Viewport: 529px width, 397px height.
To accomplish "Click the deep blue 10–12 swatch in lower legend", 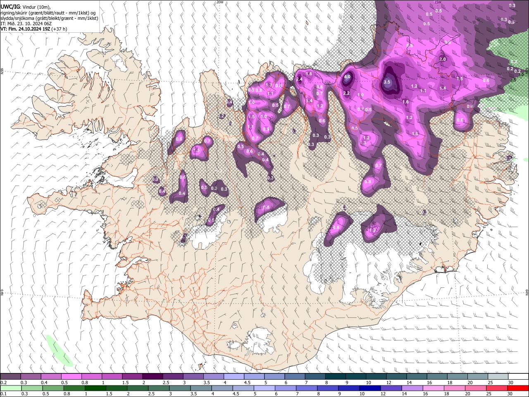I will tap(369, 388).
